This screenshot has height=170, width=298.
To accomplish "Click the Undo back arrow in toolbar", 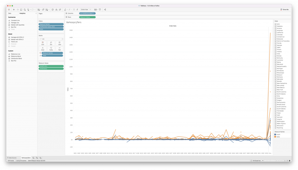I will tap(14, 10).
